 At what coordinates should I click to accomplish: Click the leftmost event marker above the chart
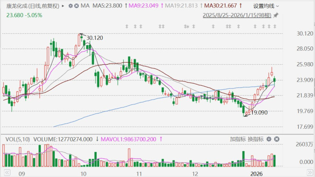tap(127, 27)
